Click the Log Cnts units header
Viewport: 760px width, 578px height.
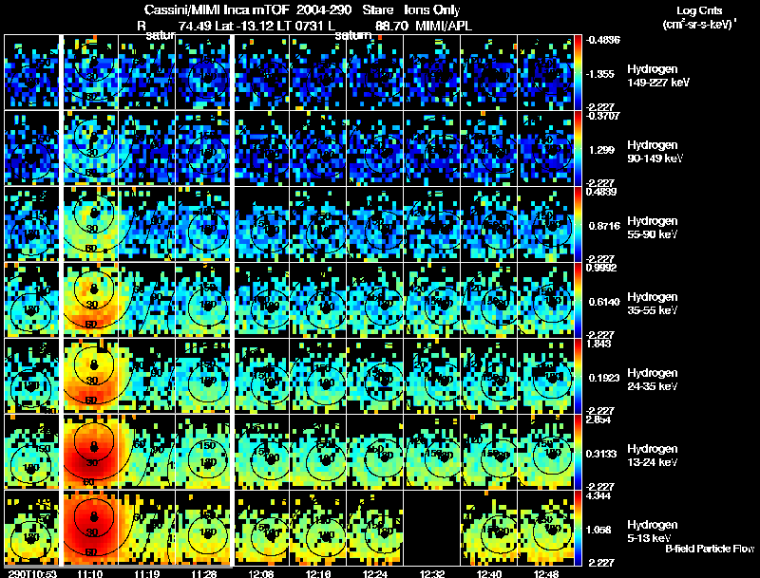pyautogui.click(x=699, y=17)
